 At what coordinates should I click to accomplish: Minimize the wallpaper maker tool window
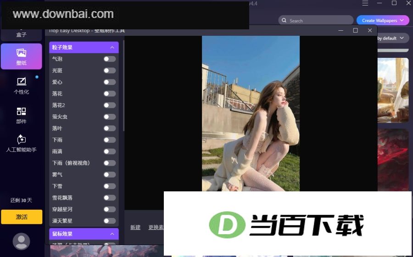tap(341, 30)
